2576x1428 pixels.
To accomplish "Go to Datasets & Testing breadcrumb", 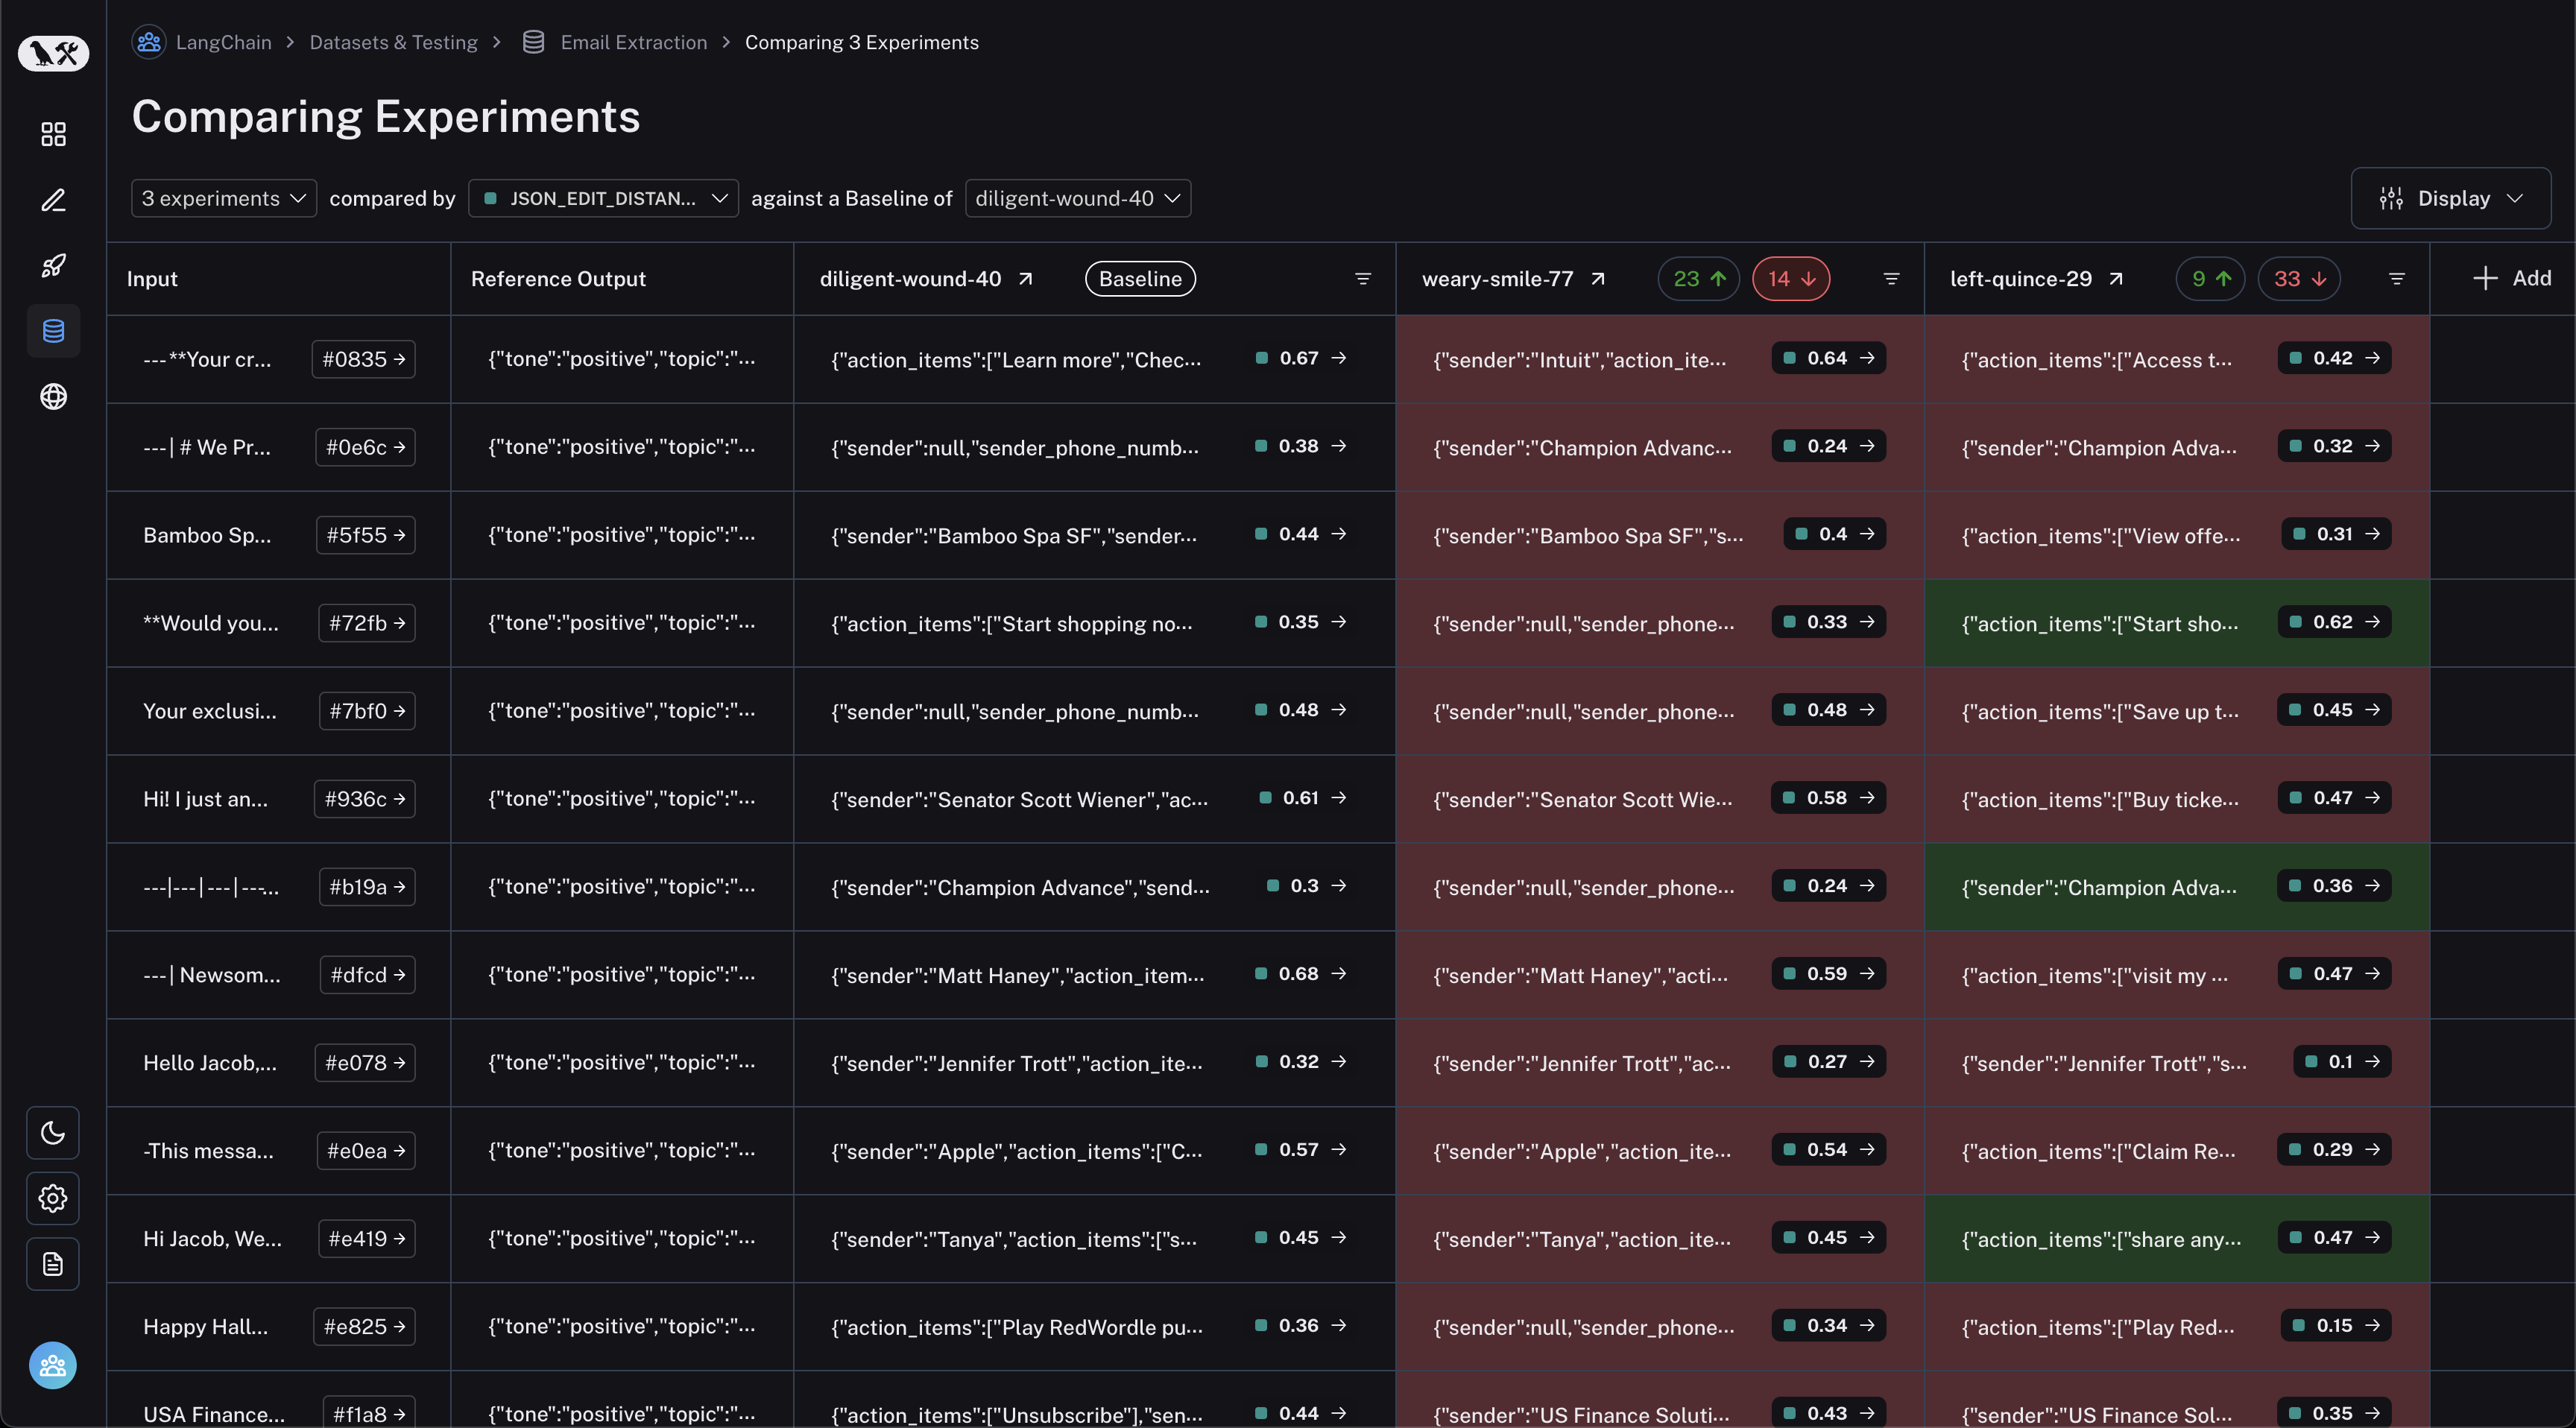I will 393,42.
